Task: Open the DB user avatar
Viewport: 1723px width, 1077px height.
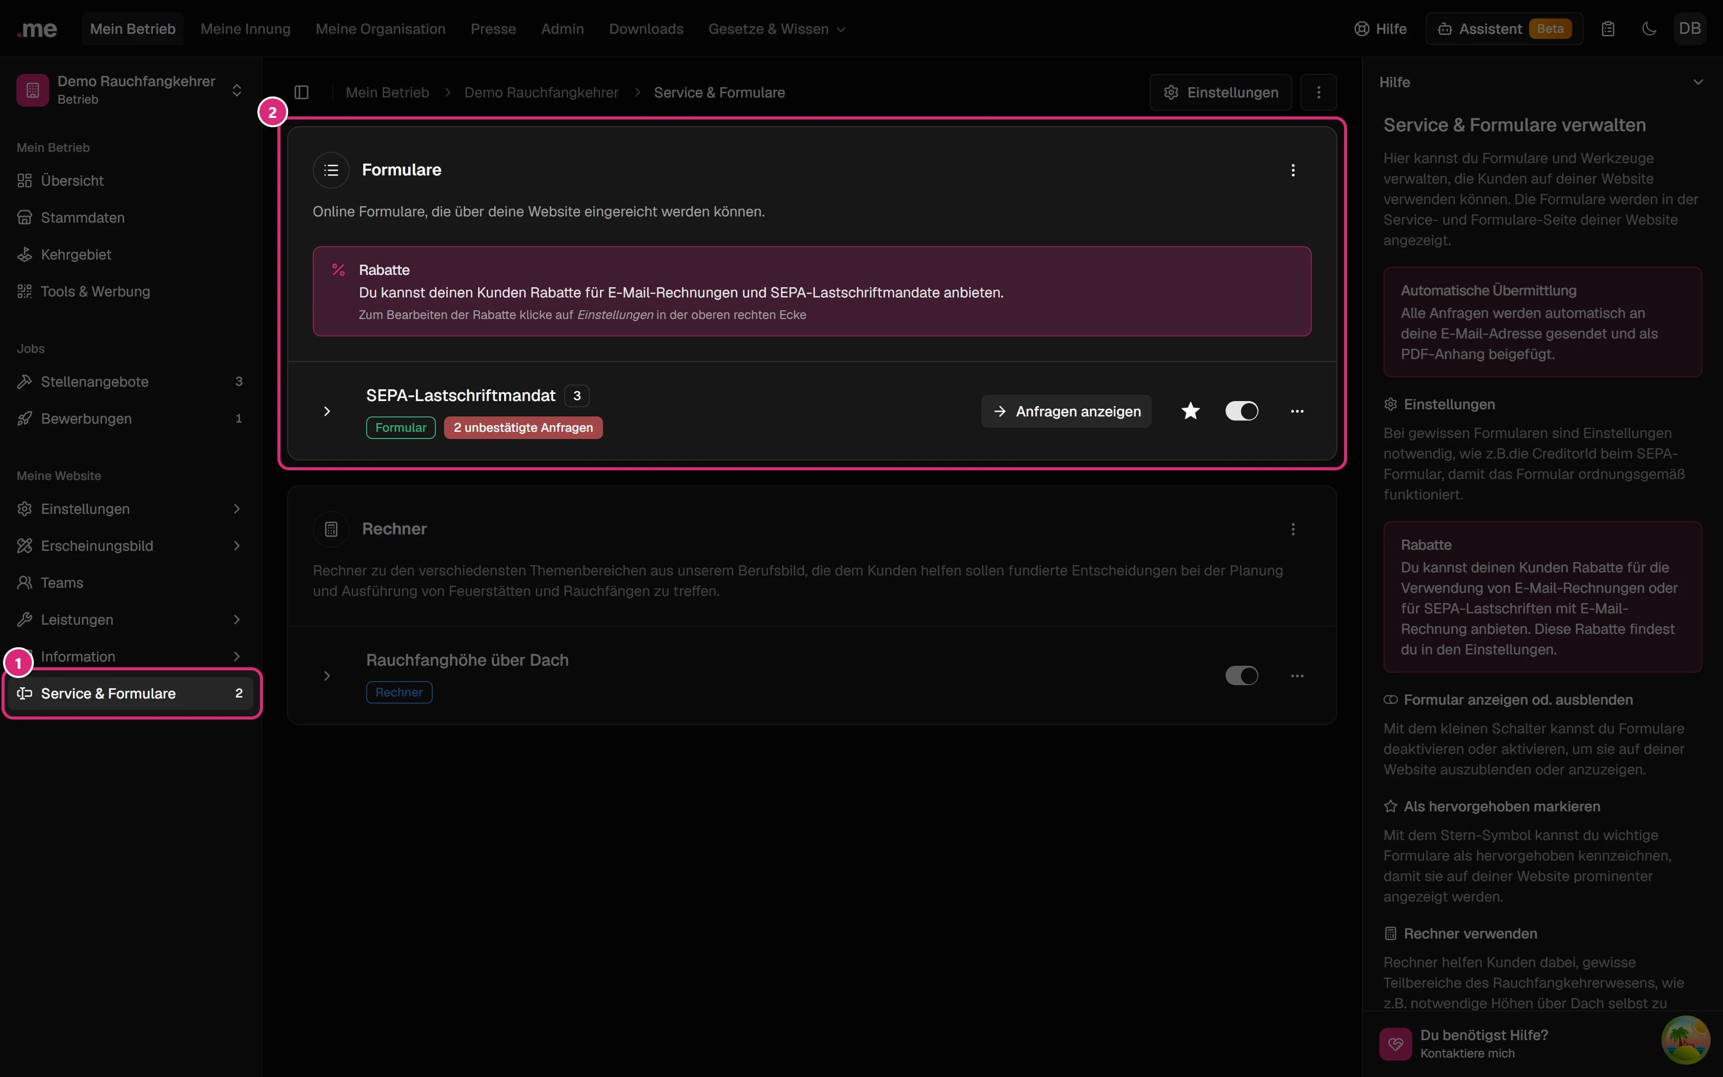Action: 1690,29
